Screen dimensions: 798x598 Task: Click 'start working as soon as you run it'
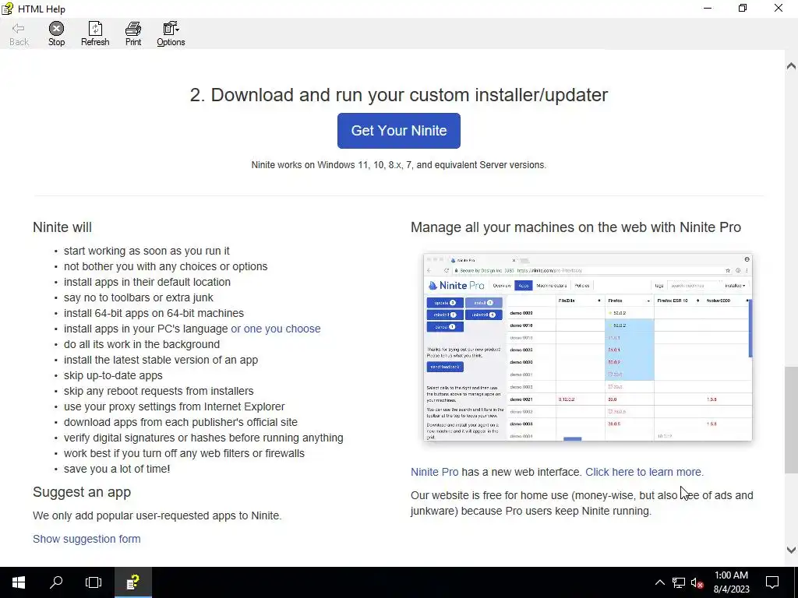pyautogui.click(x=147, y=251)
